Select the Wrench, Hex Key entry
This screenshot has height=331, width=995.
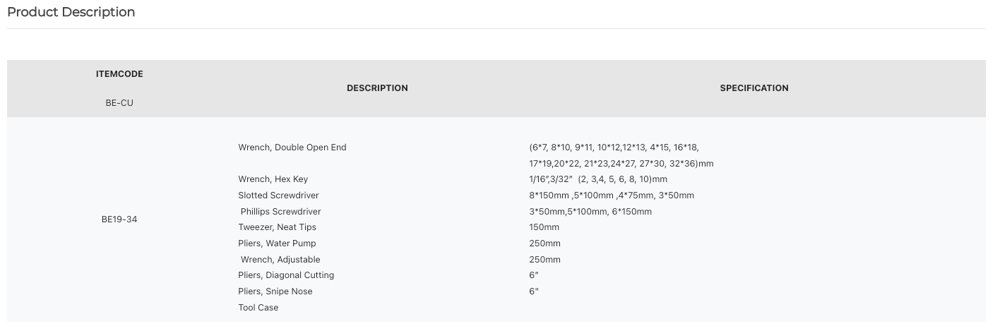click(273, 179)
